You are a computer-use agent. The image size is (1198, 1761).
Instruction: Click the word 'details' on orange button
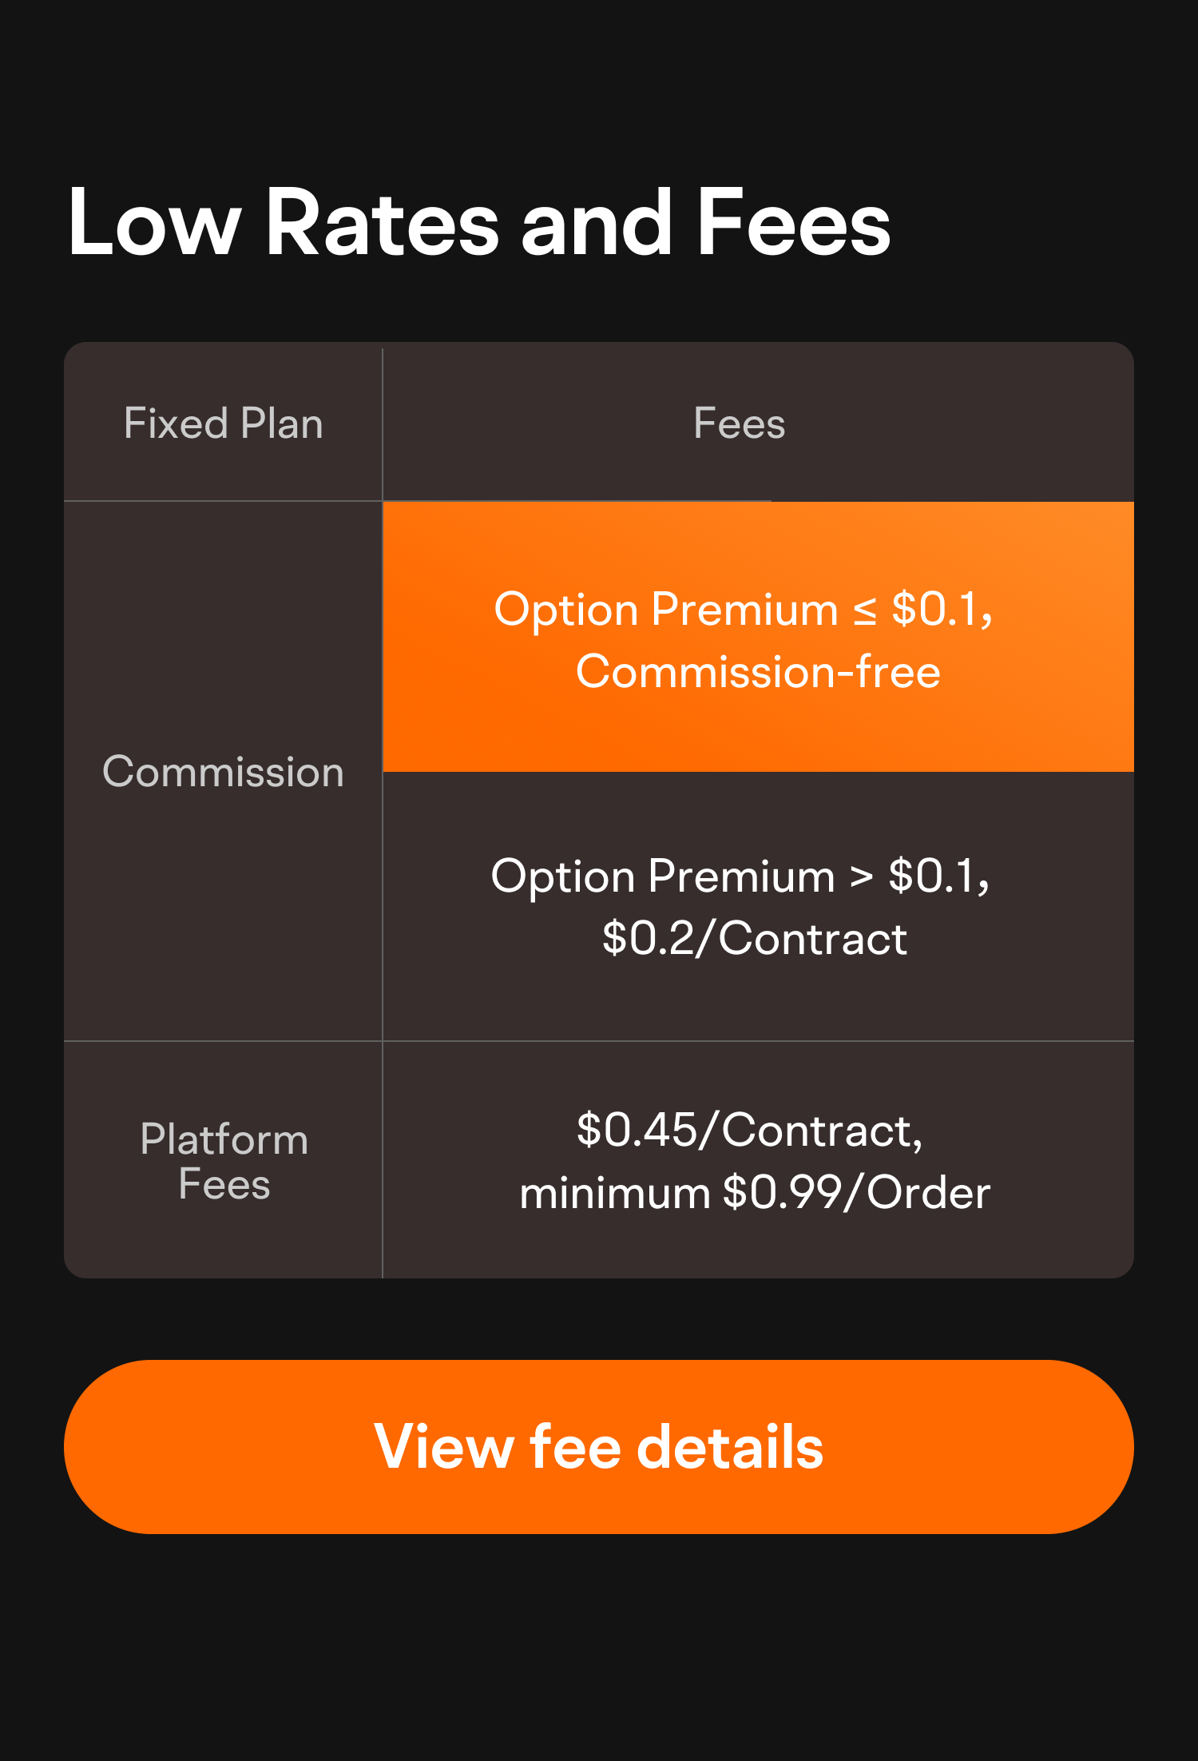730,1446
